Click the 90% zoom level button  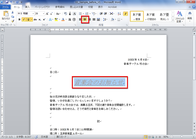[166, 137]
